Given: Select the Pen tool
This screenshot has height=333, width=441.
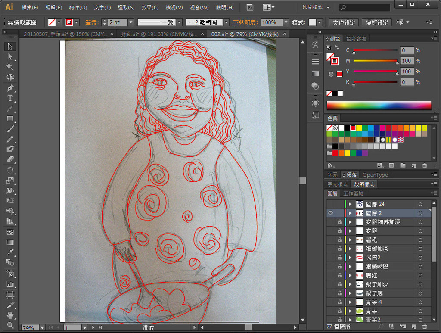Looking at the screenshot, I should coord(10,88).
